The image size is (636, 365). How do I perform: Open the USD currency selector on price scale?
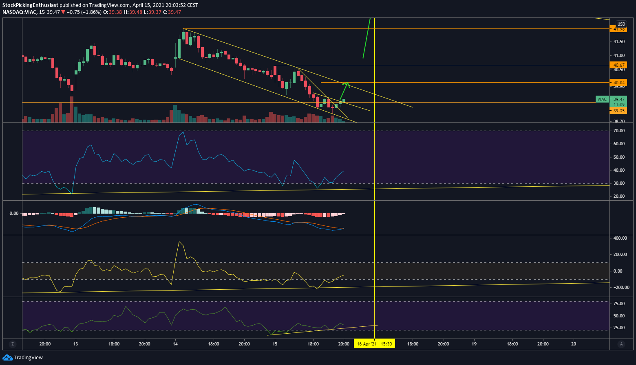(621, 24)
